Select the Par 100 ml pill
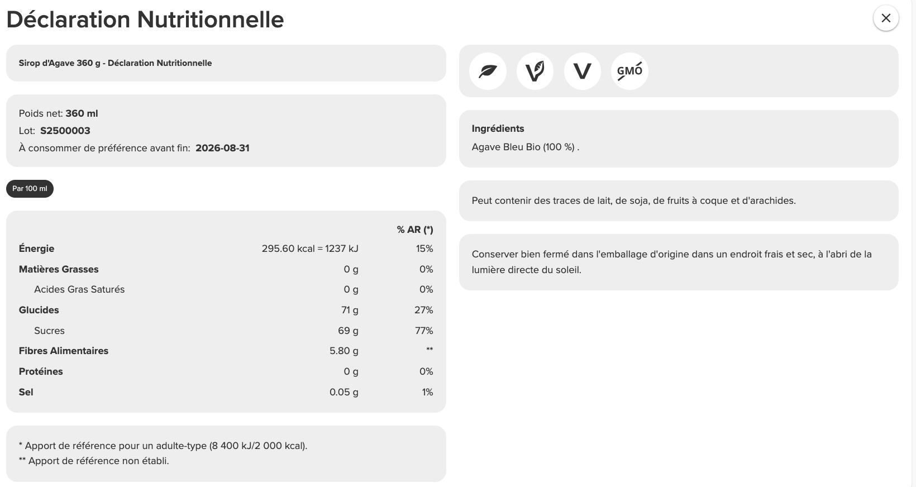 click(30, 189)
